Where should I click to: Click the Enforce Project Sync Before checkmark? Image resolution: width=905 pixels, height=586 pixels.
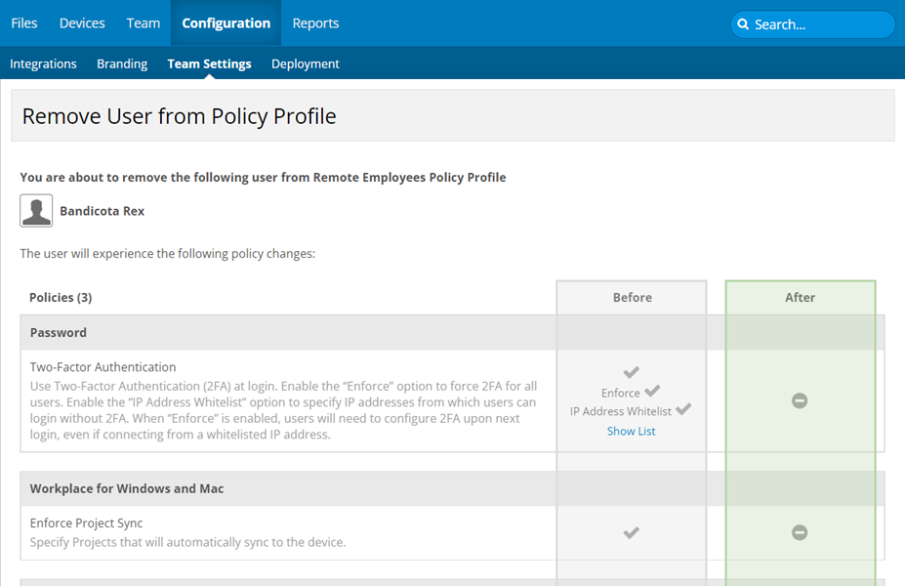pyautogui.click(x=632, y=532)
